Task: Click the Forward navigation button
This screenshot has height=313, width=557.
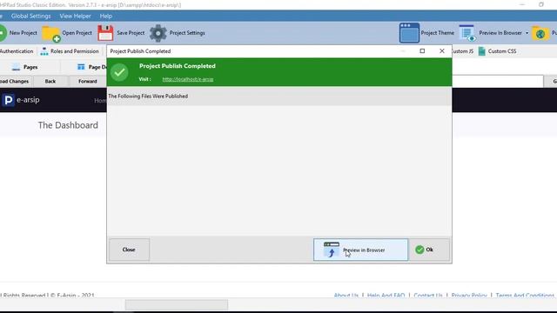Action: click(x=88, y=81)
